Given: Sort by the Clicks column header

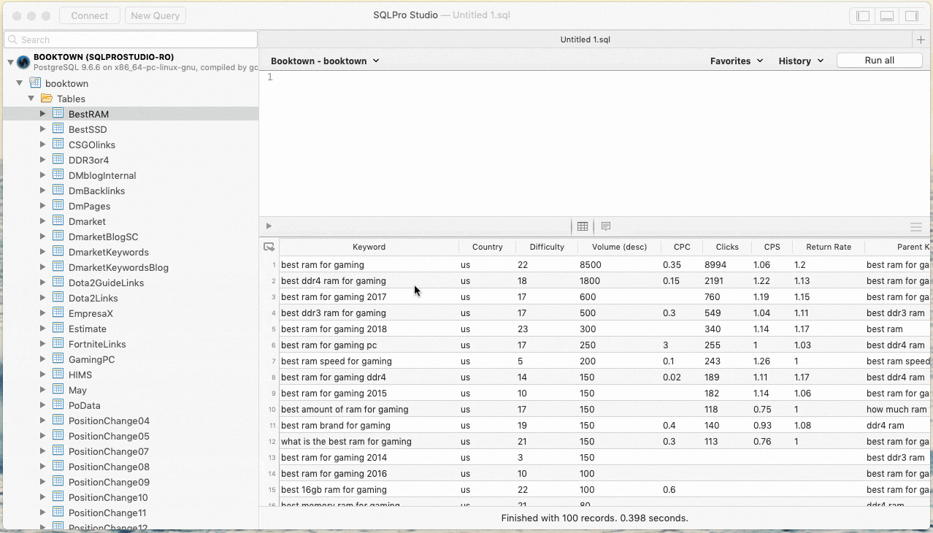Looking at the screenshot, I should 727,247.
